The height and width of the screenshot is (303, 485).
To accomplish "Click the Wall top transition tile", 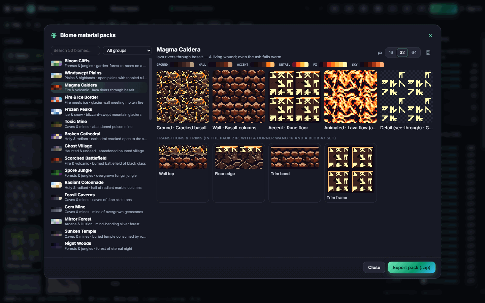I will click(183, 173).
